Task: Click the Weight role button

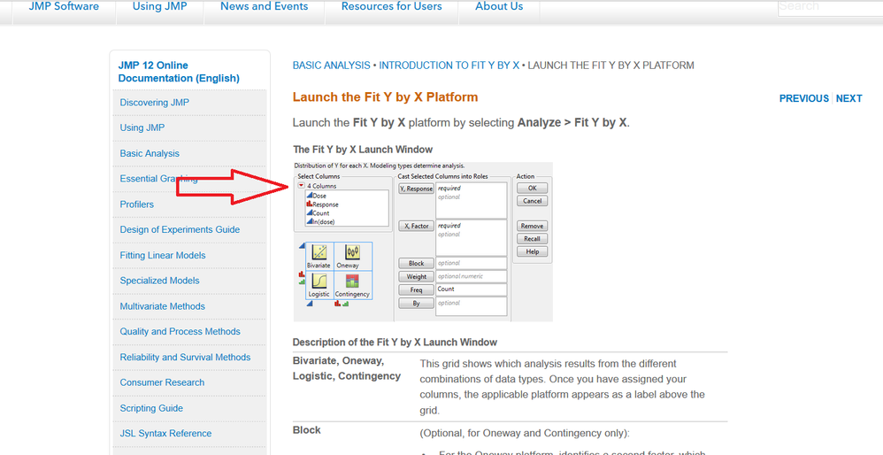Action: pyautogui.click(x=416, y=276)
